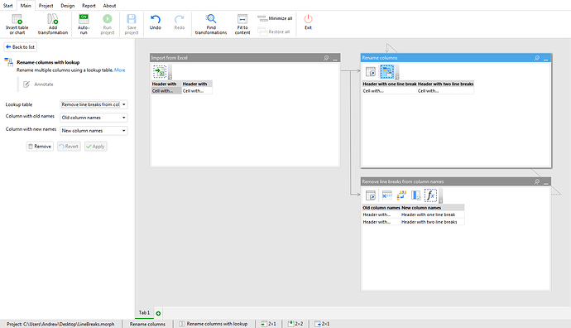Switch to the Project ribbon tab
This screenshot has height=328, width=571.
tap(46, 6)
